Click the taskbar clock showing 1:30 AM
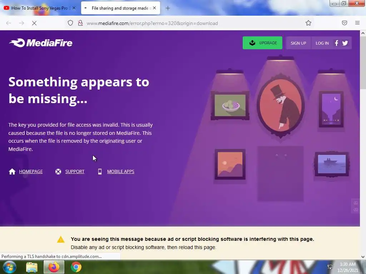The image size is (366, 274). [x=347, y=267]
